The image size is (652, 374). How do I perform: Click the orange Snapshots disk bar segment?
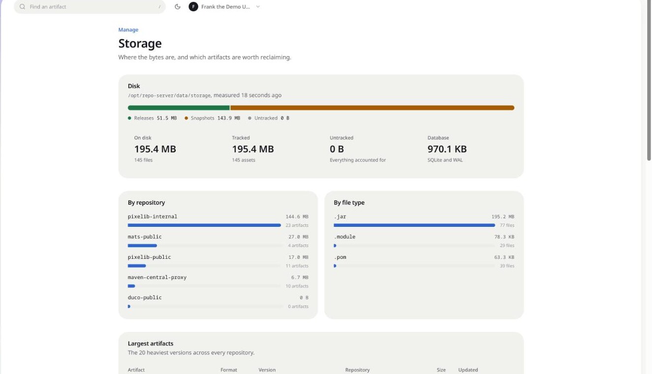tap(373, 108)
